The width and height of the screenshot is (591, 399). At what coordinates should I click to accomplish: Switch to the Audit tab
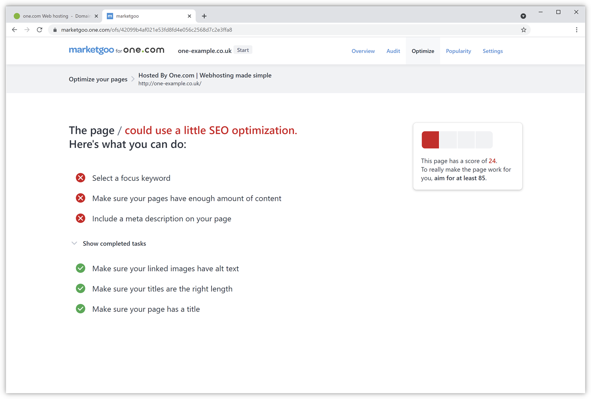tap(393, 51)
